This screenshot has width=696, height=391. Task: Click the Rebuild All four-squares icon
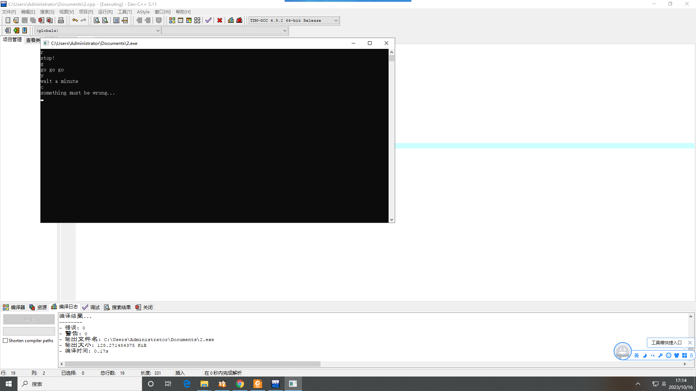pos(197,20)
